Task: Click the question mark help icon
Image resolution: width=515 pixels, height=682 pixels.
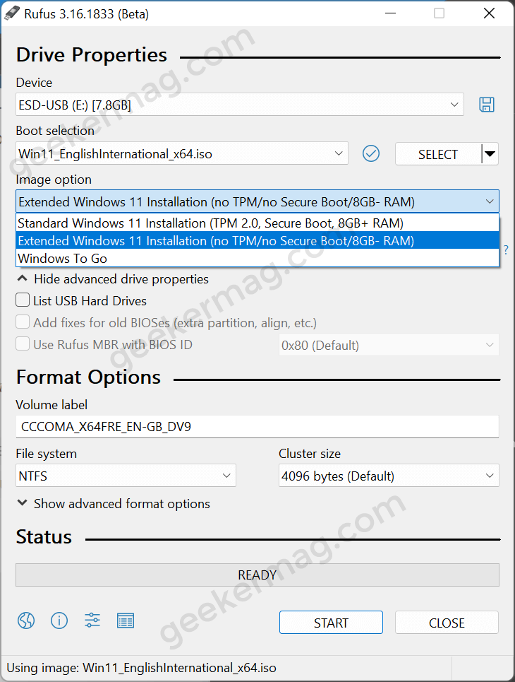Action: [x=506, y=250]
